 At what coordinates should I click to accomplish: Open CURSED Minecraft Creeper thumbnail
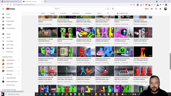click(67, 33)
